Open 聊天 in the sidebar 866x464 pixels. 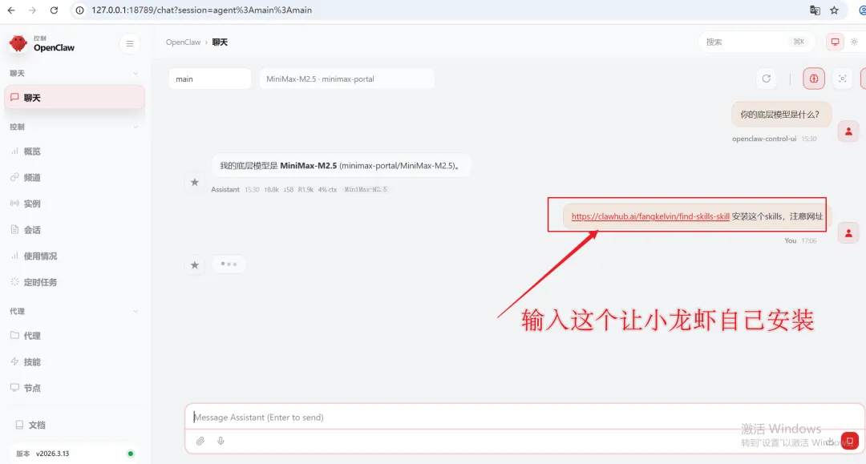click(x=75, y=98)
